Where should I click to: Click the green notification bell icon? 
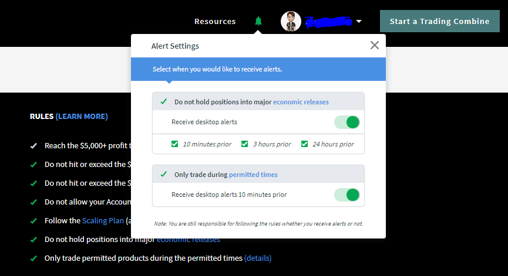coord(258,21)
